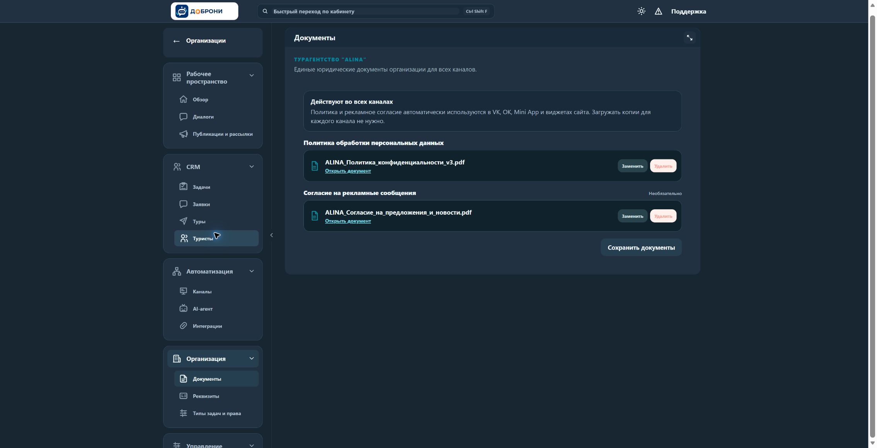Image resolution: width=877 pixels, height=448 pixels.
Task: Click the Публикации и рассылки megaphone icon
Action: [x=183, y=134]
